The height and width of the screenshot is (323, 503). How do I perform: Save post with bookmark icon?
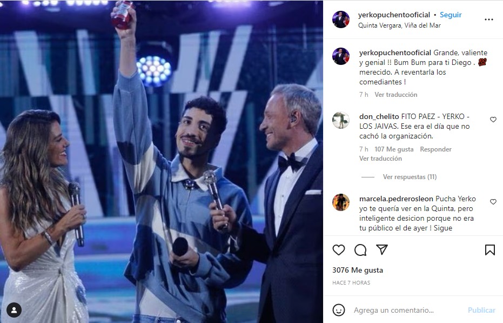[x=490, y=250]
